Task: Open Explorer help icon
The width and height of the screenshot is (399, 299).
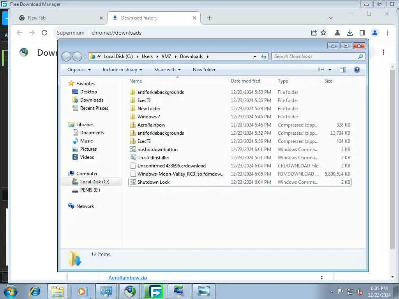Action: point(357,70)
